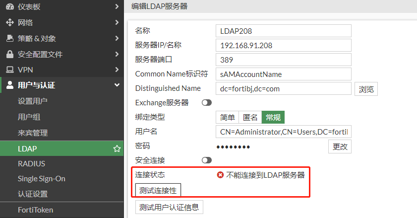This screenshot has width=417, height=218.
Task: Turn on the 安全连接 toggle
Action: (206, 160)
